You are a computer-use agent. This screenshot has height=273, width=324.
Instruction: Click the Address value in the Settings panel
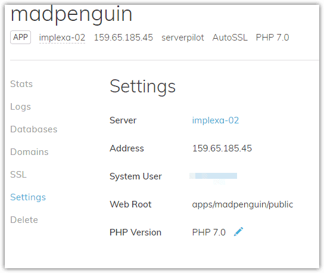pos(222,148)
